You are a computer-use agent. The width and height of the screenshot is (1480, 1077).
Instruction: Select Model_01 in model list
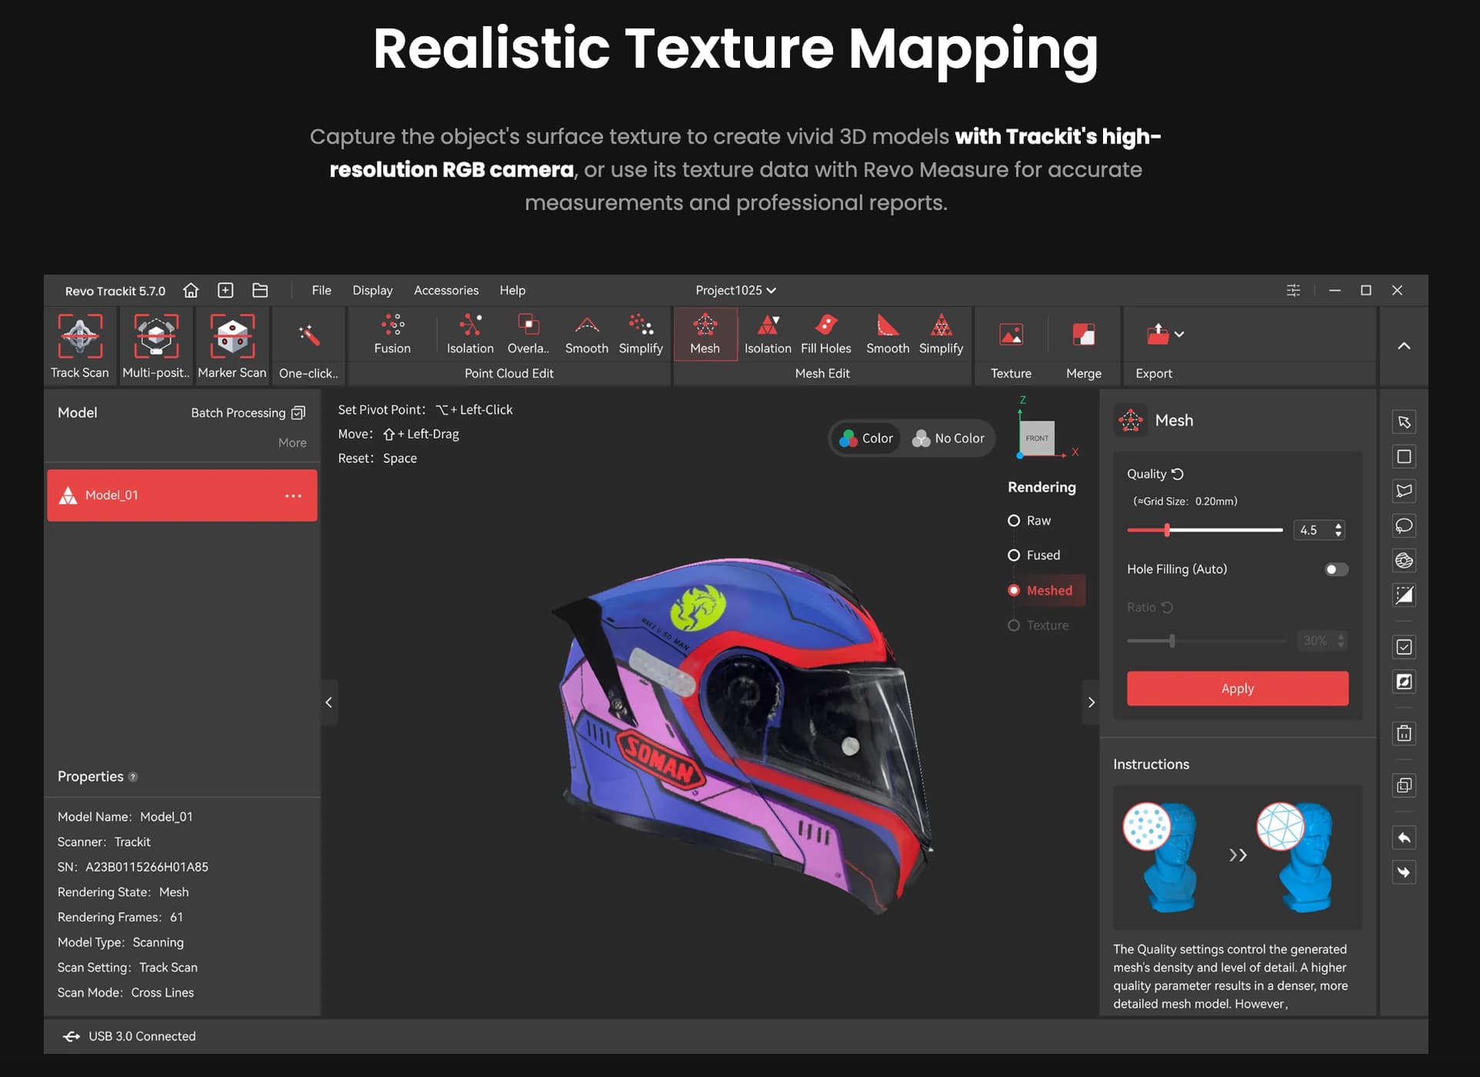(182, 496)
